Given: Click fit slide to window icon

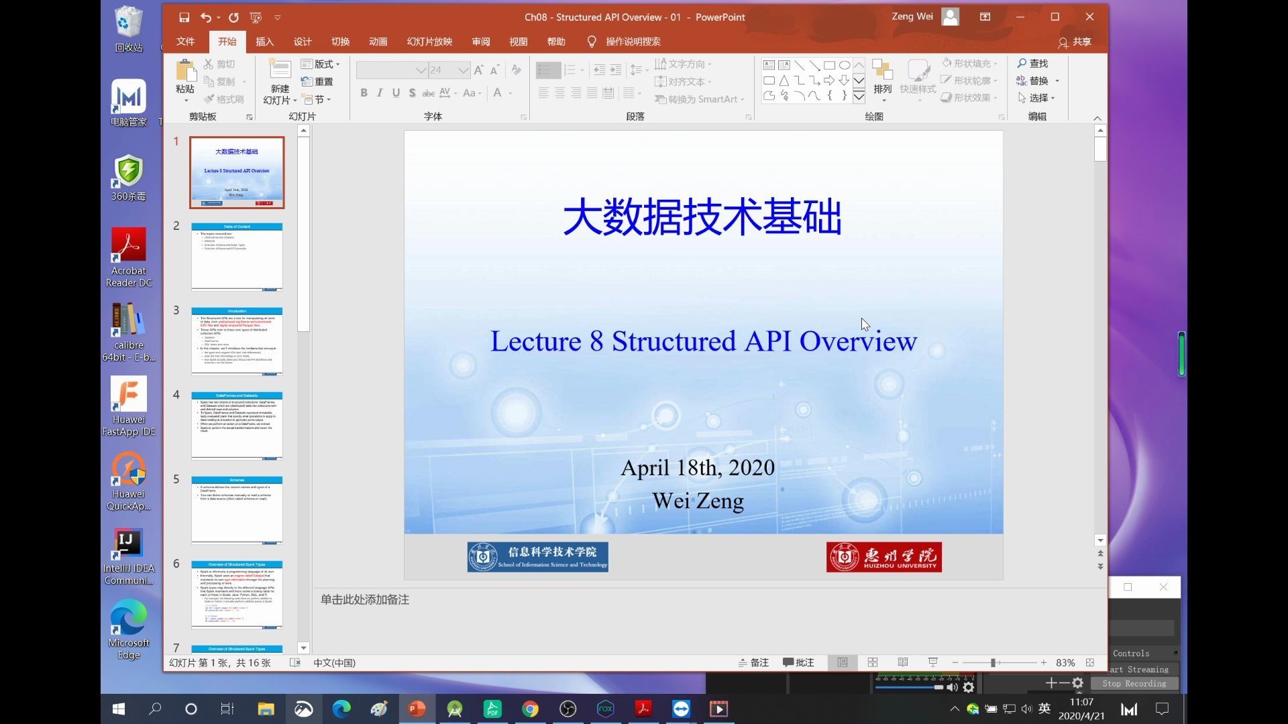Looking at the screenshot, I should [x=1090, y=662].
